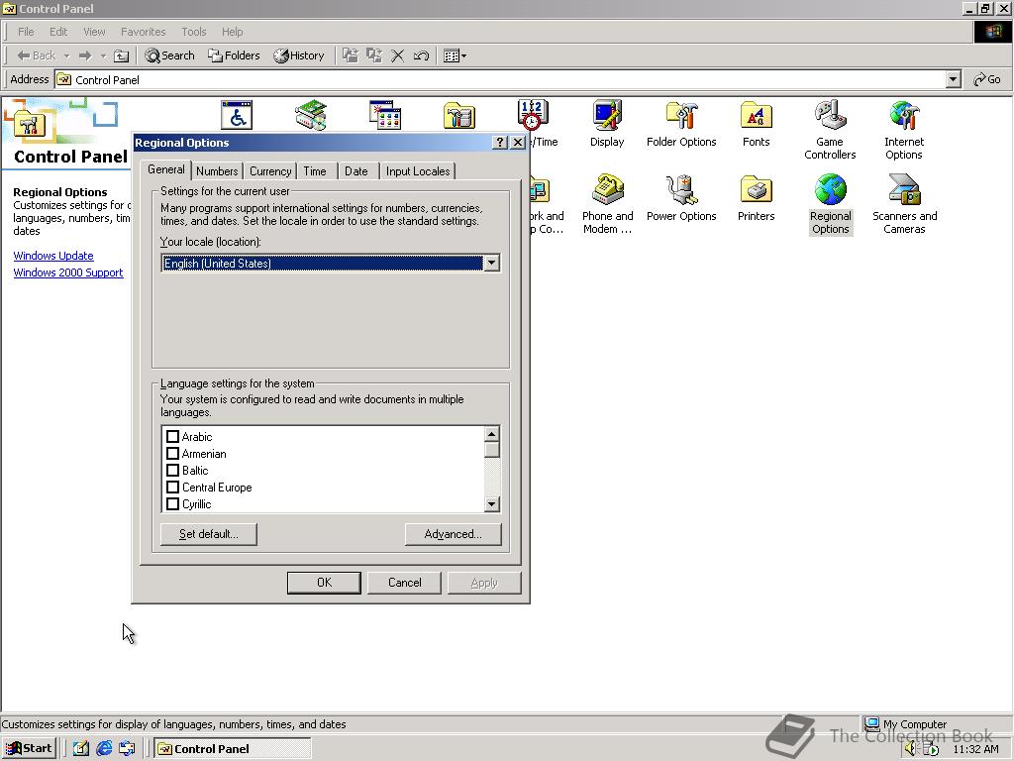
Task: Open the Your locale dropdown
Action: [x=492, y=263]
